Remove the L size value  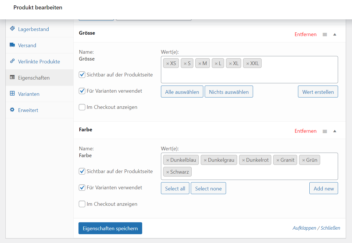pos(216,64)
